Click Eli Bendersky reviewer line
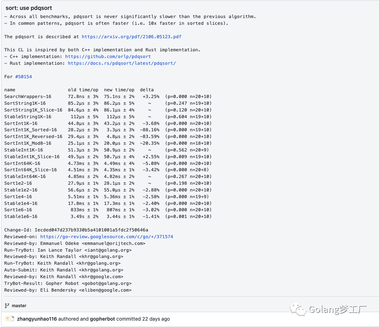Viewport: 379px width, 327px height. (68, 290)
